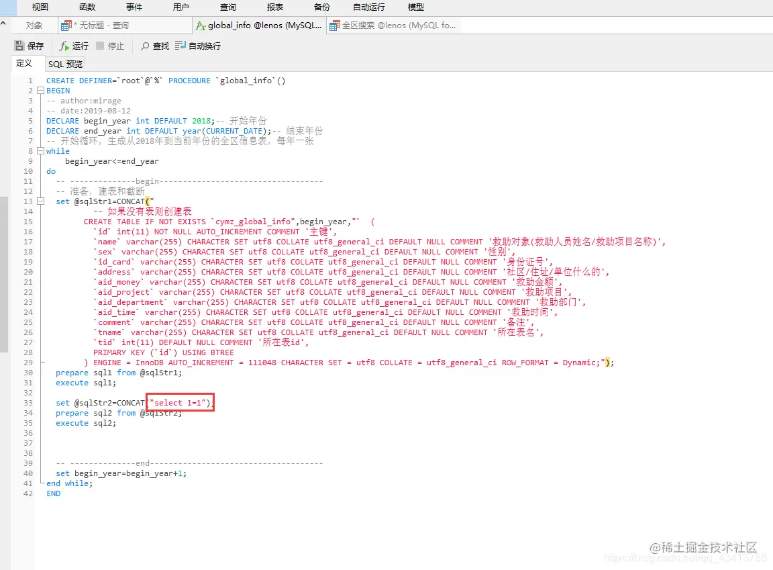Screen dimensions: 773x570
Task: Click the procedure fx icon on global_info tab
Action: (x=201, y=26)
